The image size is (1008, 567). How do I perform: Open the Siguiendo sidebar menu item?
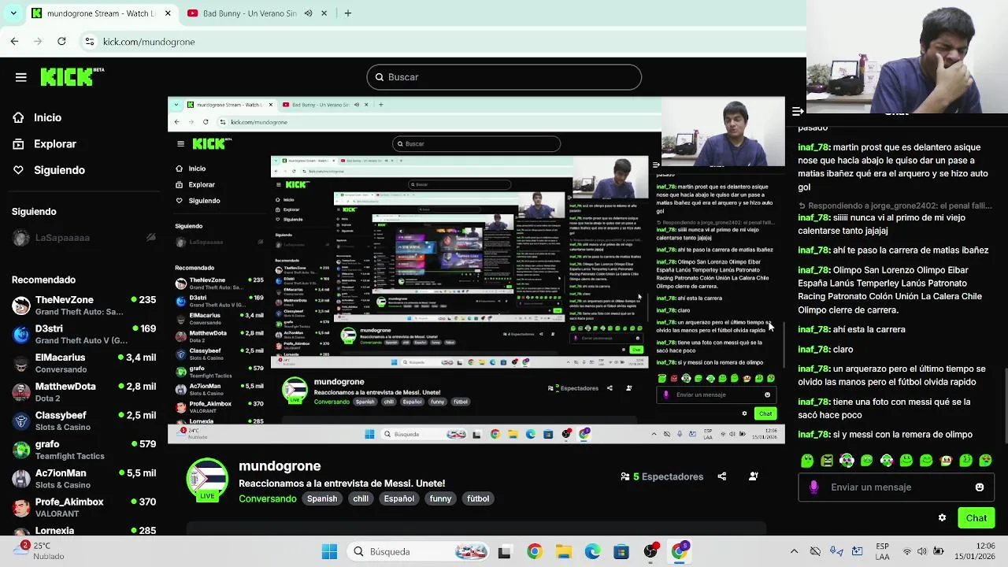click(59, 170)
